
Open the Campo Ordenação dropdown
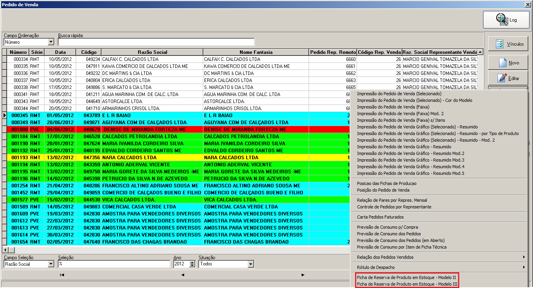(51, 42)
